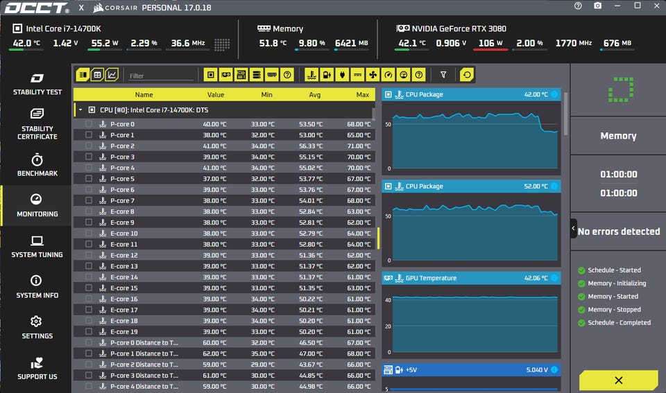Viewport: 666px width, 393px height.
Task: Click the info dot on GPU Temperature graph
Action: click(554, 278)
